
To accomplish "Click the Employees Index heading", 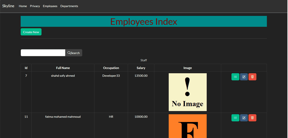I will point(144,22).
